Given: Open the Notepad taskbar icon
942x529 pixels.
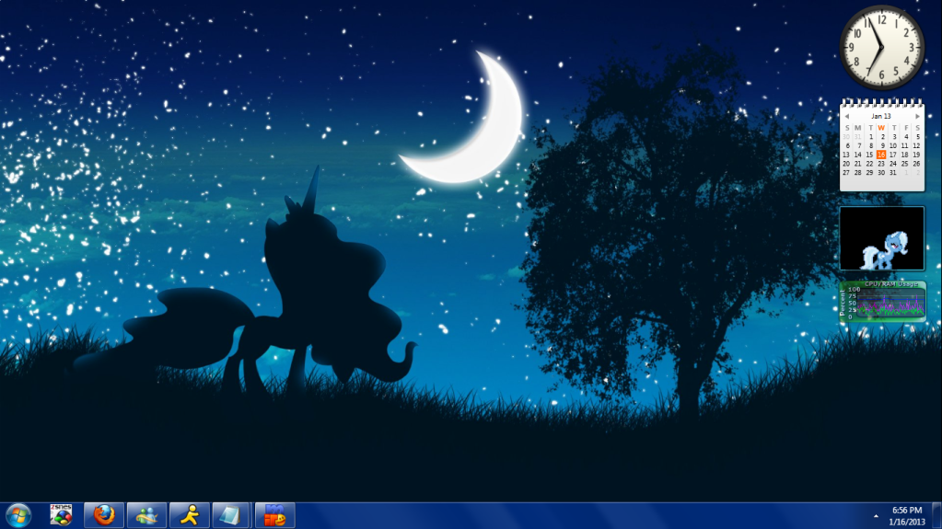Looking at the screenshot, I should point(231,515).
